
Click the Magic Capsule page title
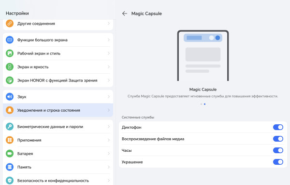146,13
